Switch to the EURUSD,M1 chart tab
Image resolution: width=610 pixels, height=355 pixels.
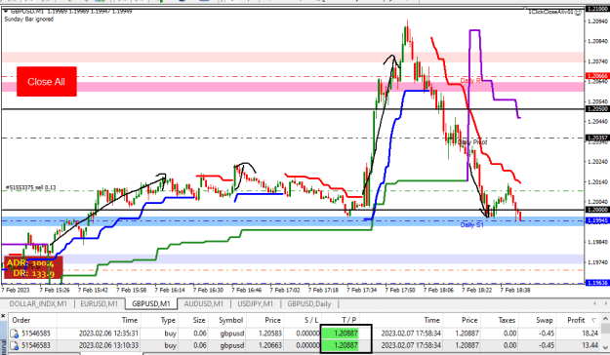click(100, 303)
